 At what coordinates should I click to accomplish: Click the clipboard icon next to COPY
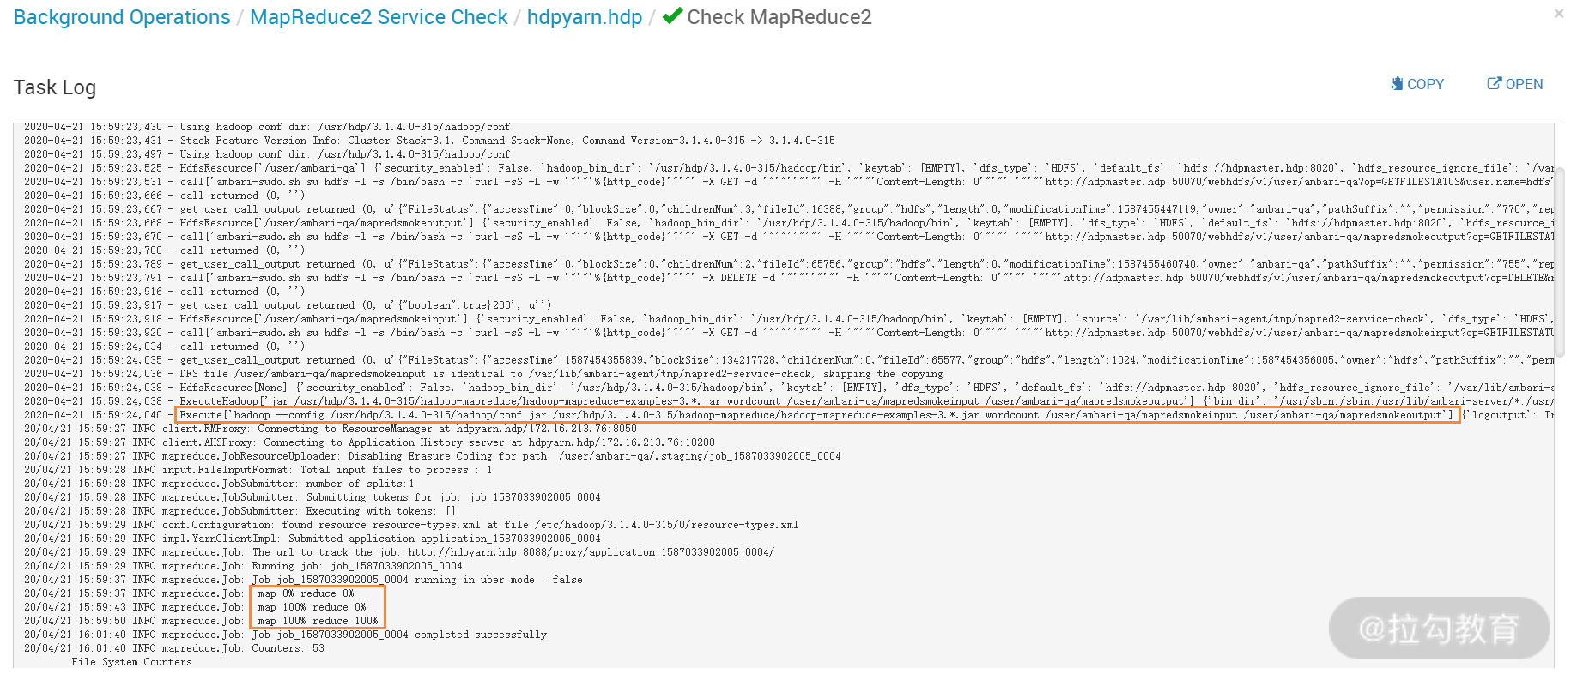pyautogui.click(x=1397, y=83)
